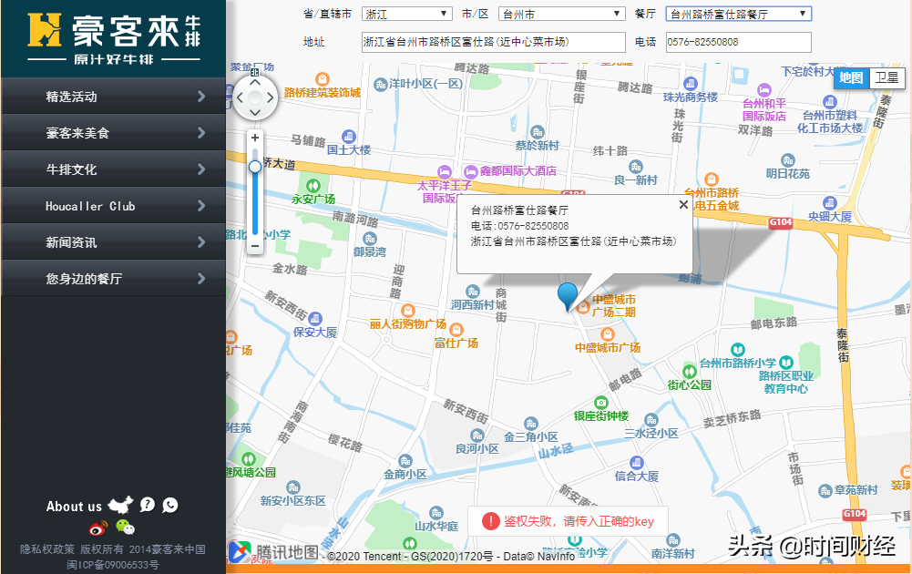Zoom out with the minus button
912x574 pixels.
[255, 246]
